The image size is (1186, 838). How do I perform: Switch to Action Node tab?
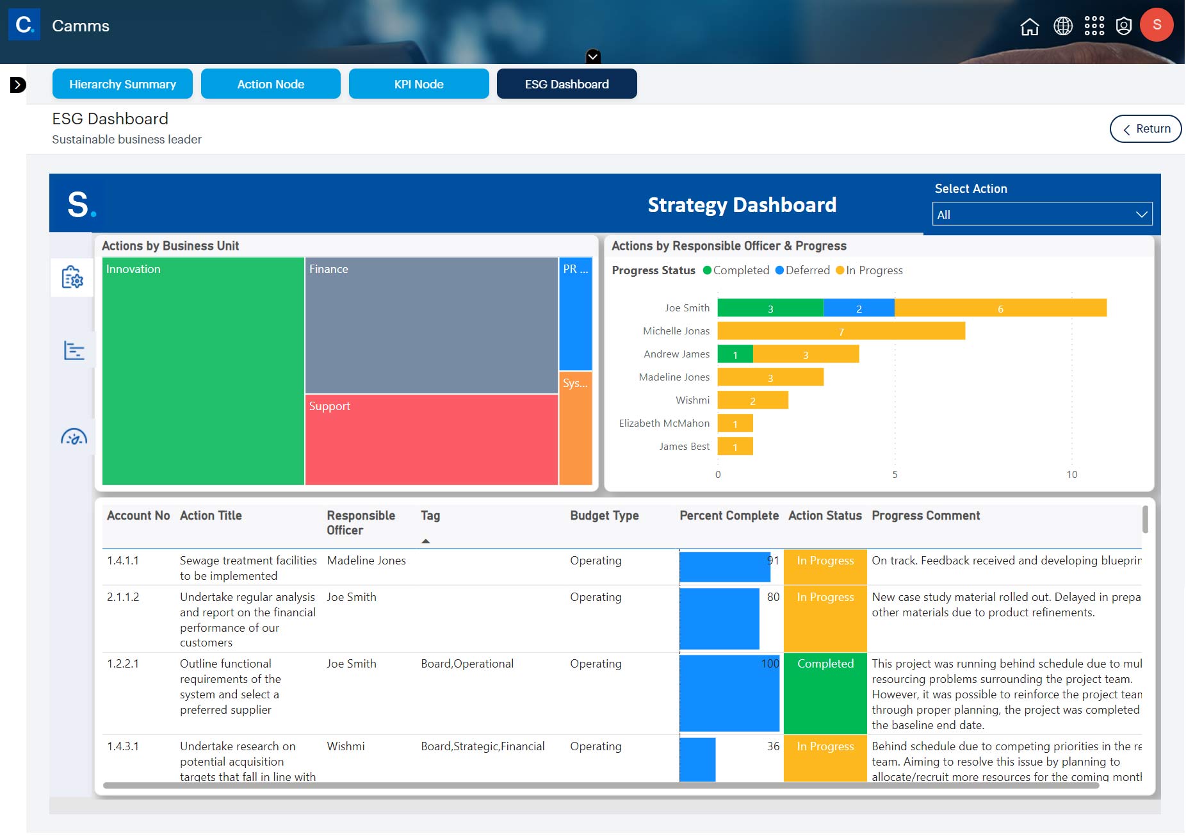click(x=271, y=84)
